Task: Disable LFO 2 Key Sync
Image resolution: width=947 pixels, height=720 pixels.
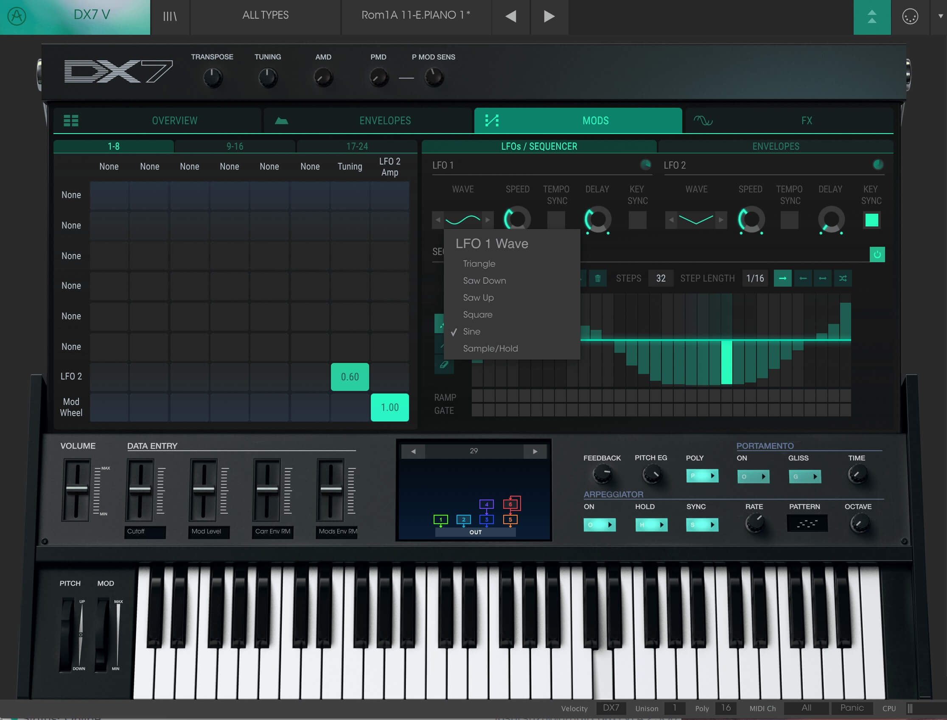Action: coord(871,220)
